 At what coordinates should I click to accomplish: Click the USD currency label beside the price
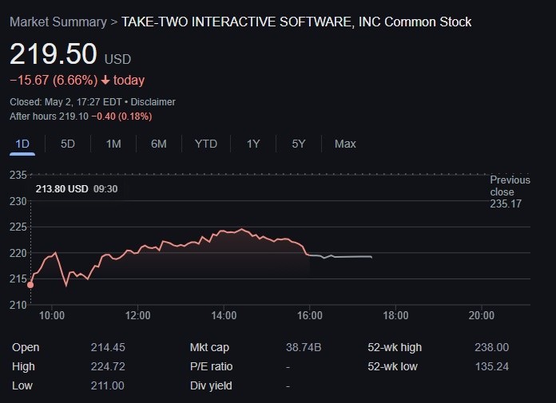coord(117,59)
